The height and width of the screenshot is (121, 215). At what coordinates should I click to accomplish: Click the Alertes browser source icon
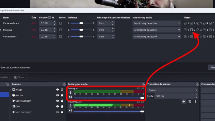[14, 95]
